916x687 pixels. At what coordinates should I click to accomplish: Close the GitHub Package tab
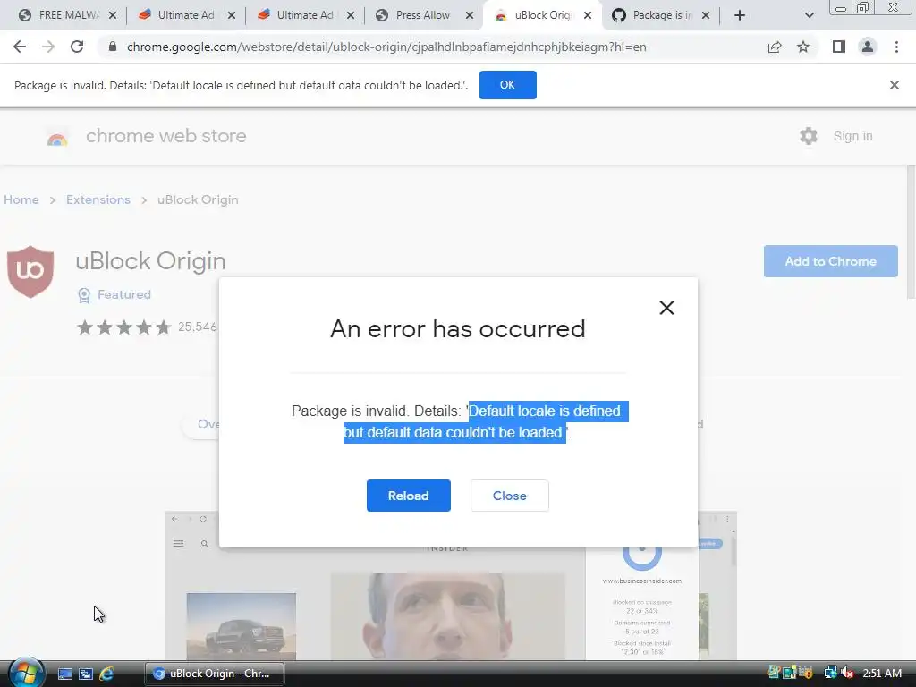click(x=706, y=15)
